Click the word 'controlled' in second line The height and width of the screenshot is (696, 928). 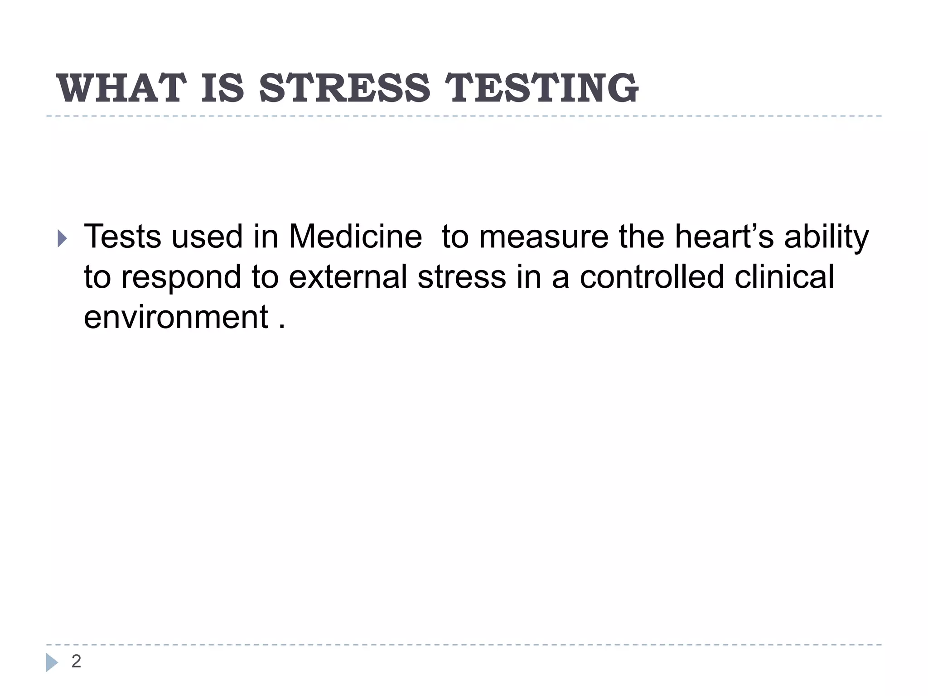click(x=652, y=276)
